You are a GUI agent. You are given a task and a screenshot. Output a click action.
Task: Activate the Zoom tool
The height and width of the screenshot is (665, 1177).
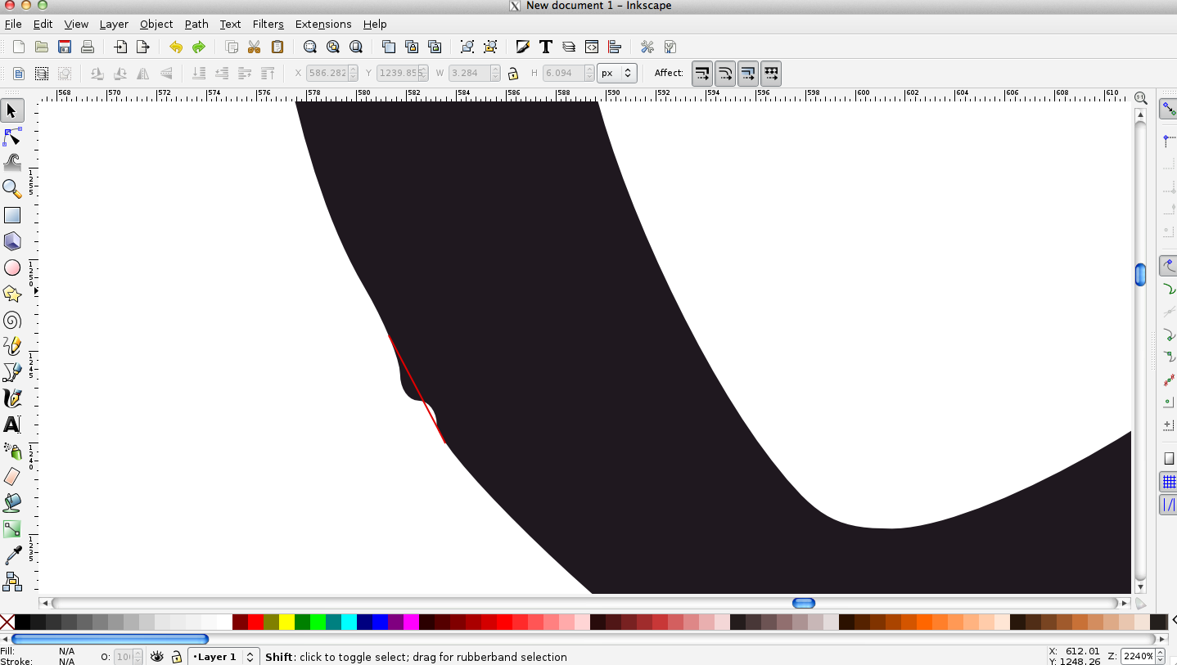(x=12, y=189)
